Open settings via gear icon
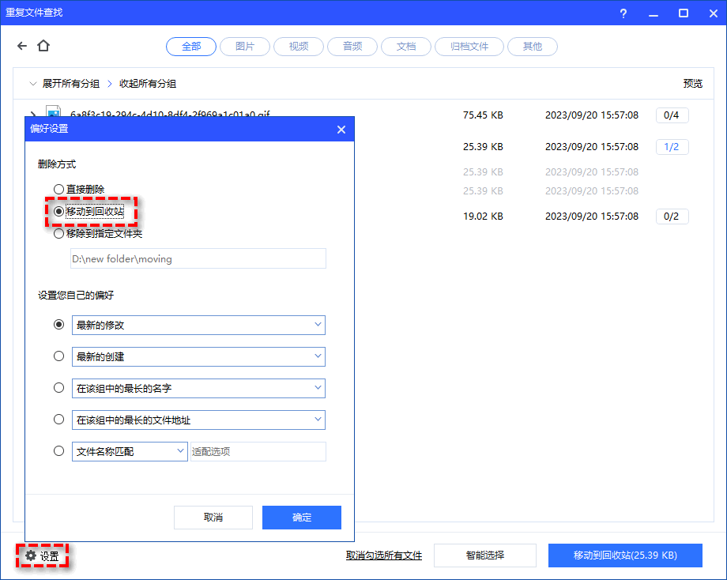The image size is (727, 580). [31, 556]
